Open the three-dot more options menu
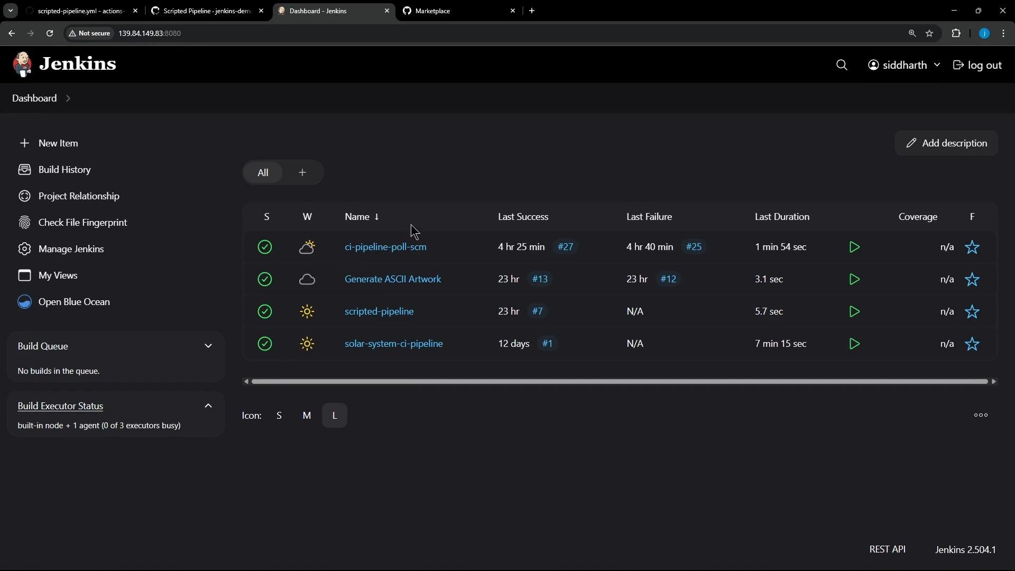Image resolution: width=1015 pixels, height=571 pixels. tap(981, 416)
